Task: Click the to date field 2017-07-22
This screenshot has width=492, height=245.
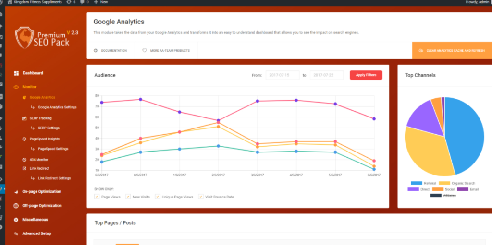Action: point(327,75)
